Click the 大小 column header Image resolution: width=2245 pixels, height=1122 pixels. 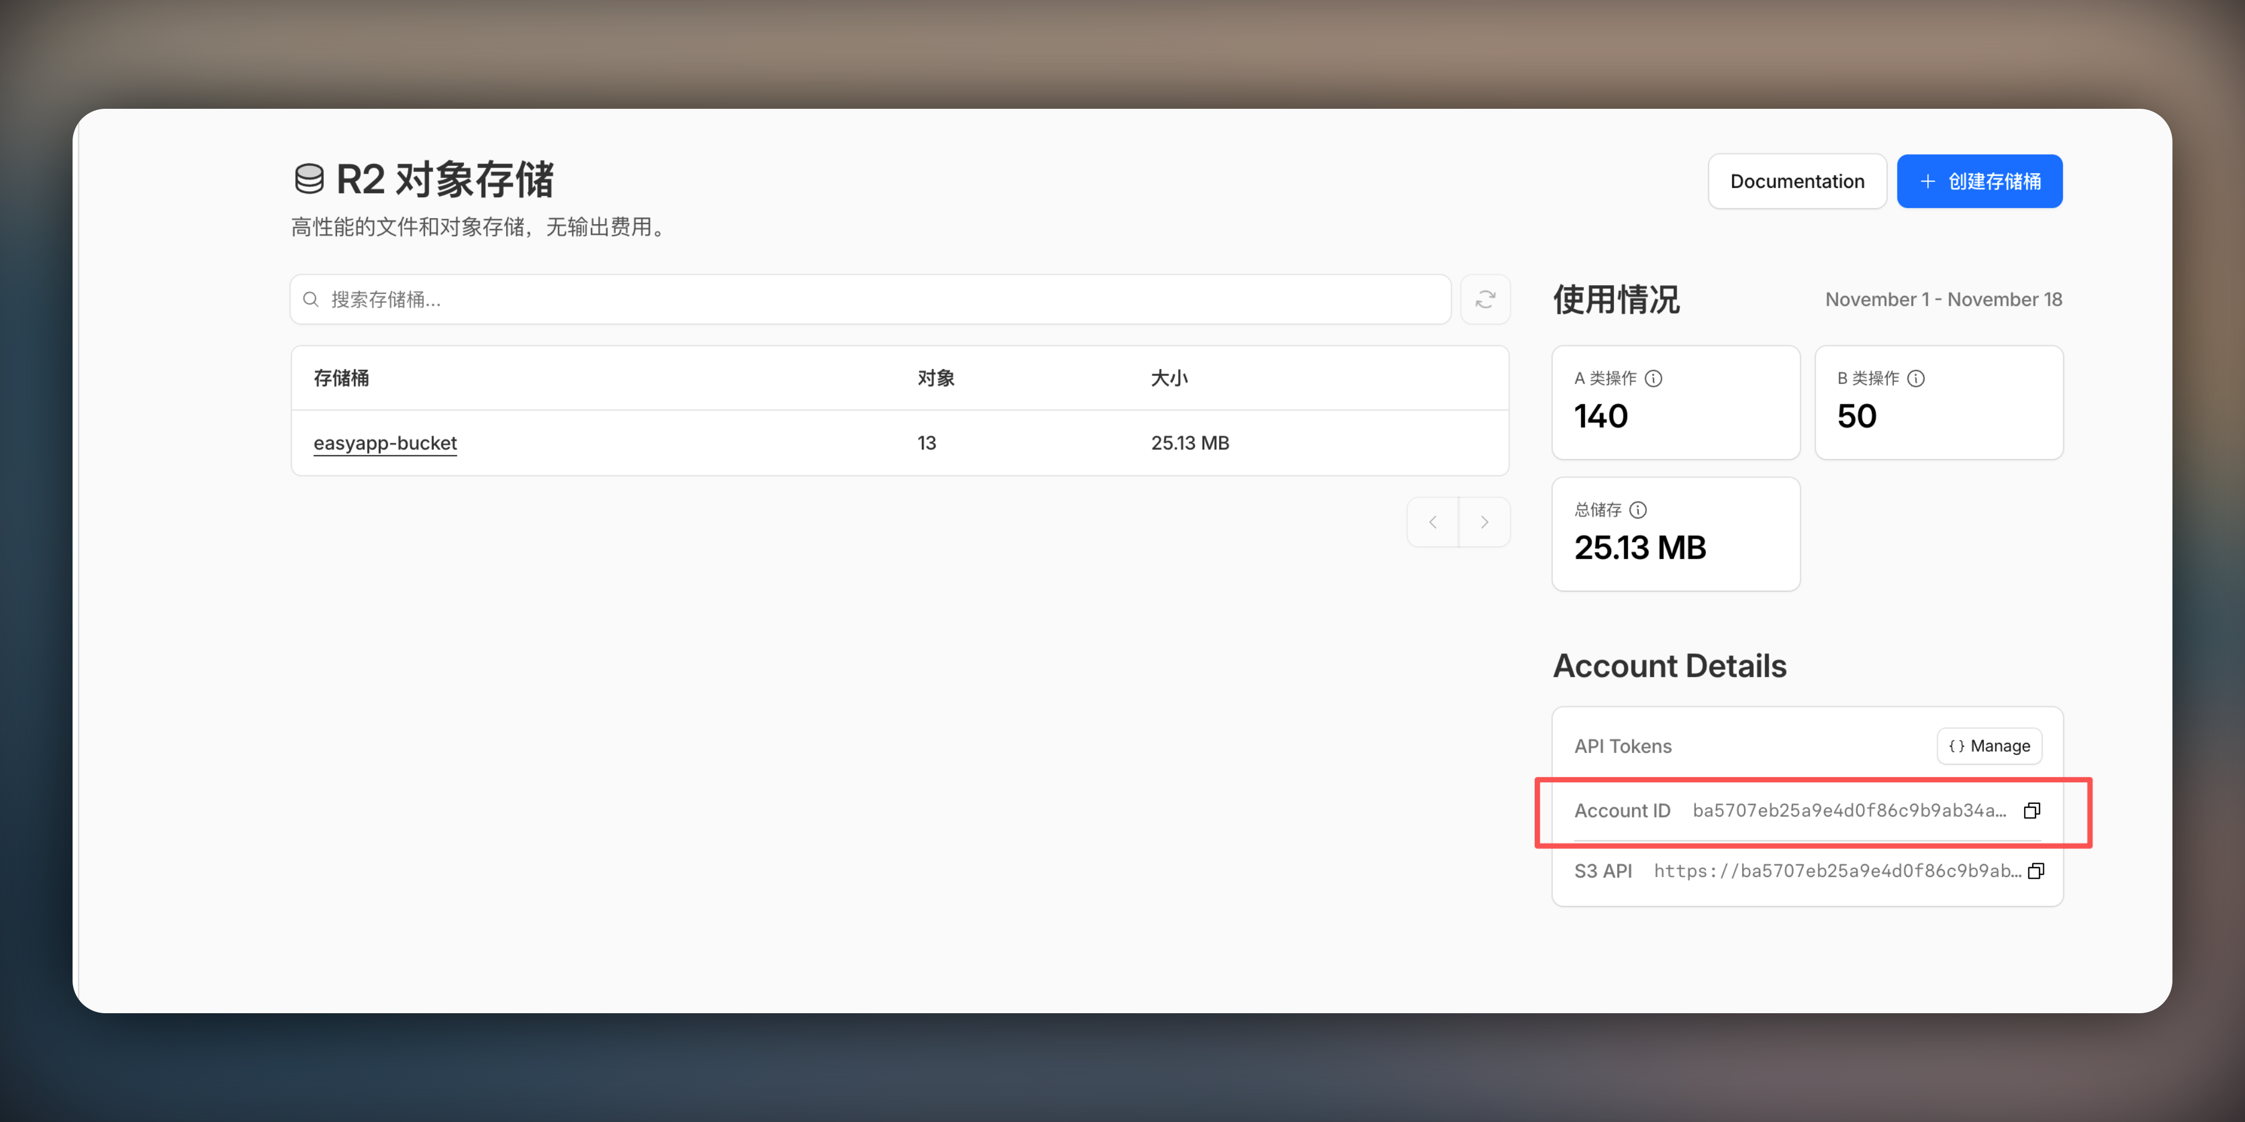click(1169, 378)
